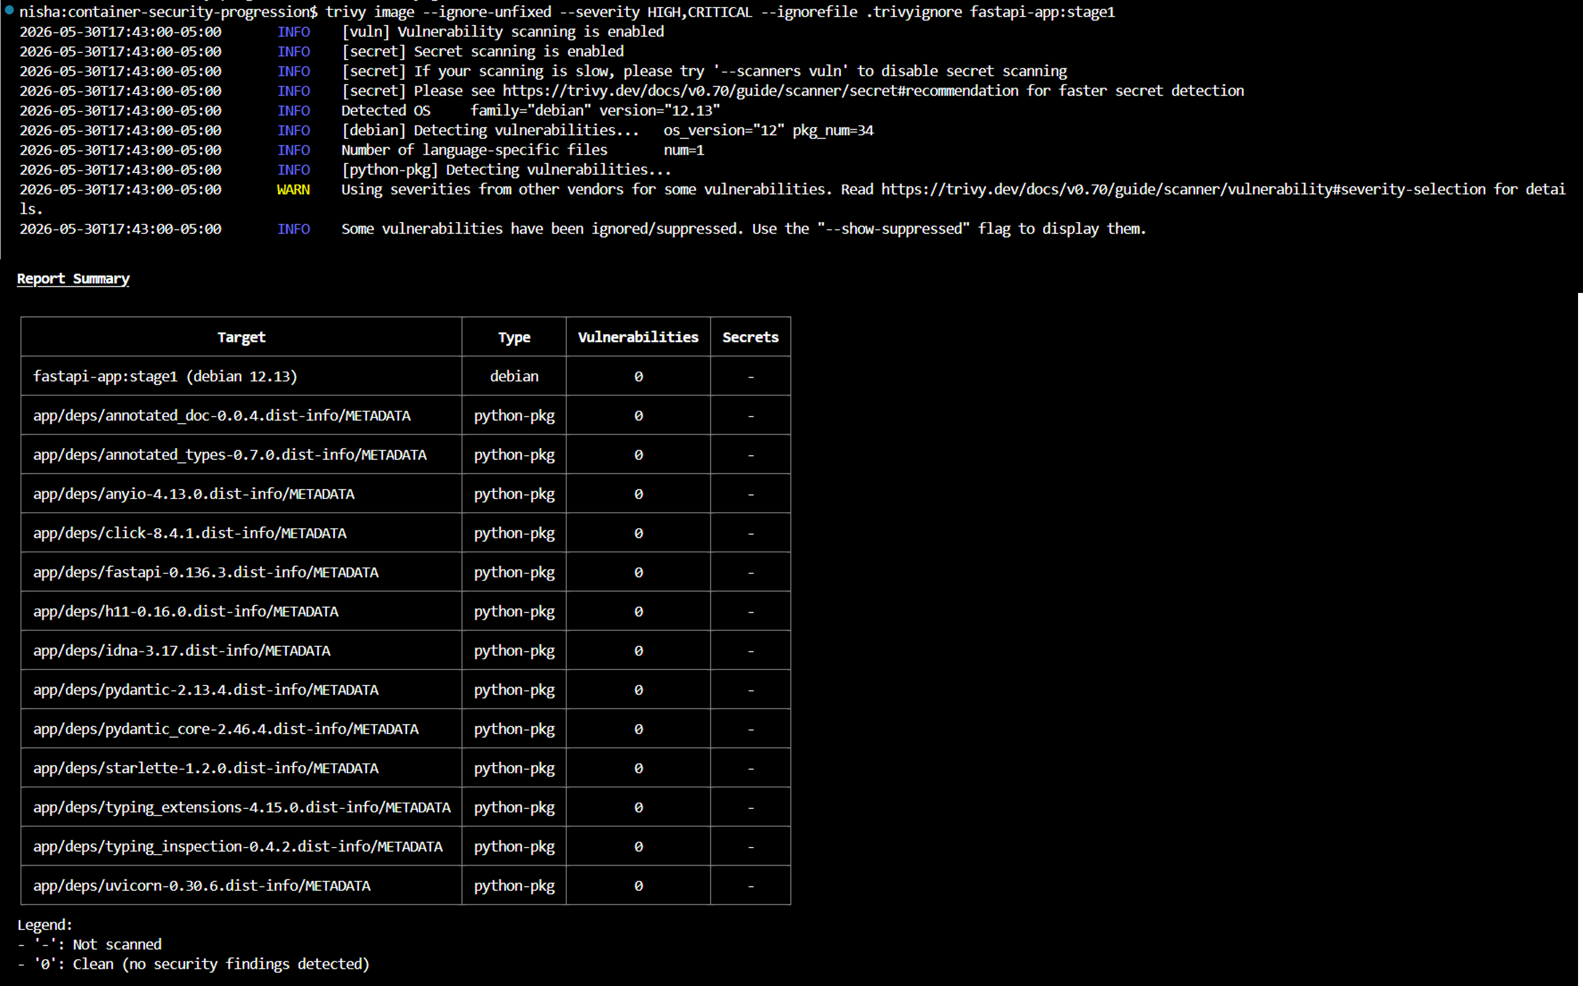Click the pkg_num=34 log value
Image resolution: width=1583 pixels, height=986 pixels.
click(x=833, y=130)
